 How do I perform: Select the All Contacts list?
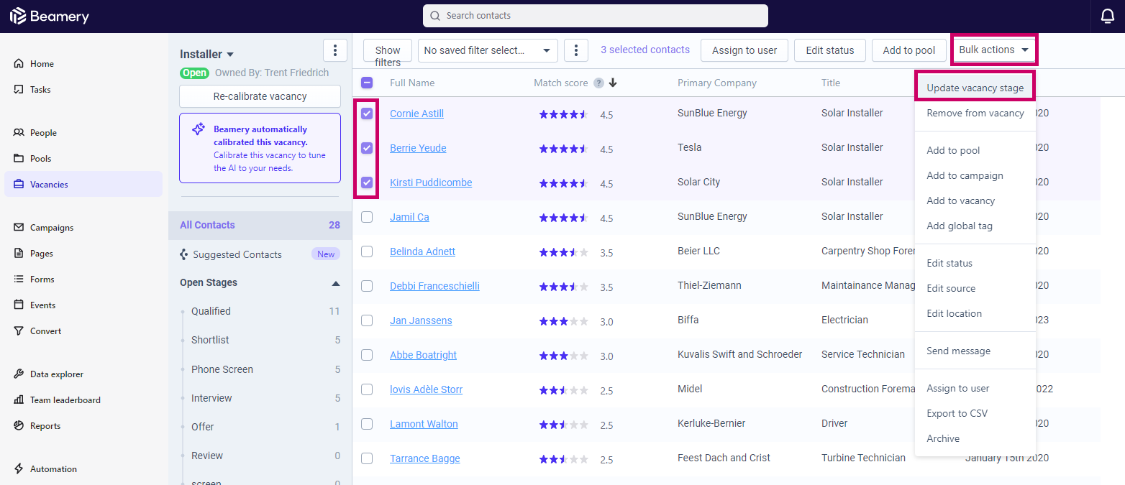(x=260, y=225)
